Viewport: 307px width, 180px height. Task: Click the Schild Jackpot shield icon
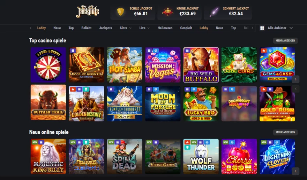coord(121,12)
